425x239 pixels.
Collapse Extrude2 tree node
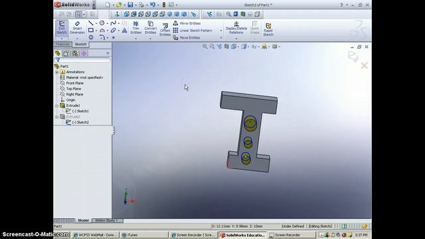[57, 117]
